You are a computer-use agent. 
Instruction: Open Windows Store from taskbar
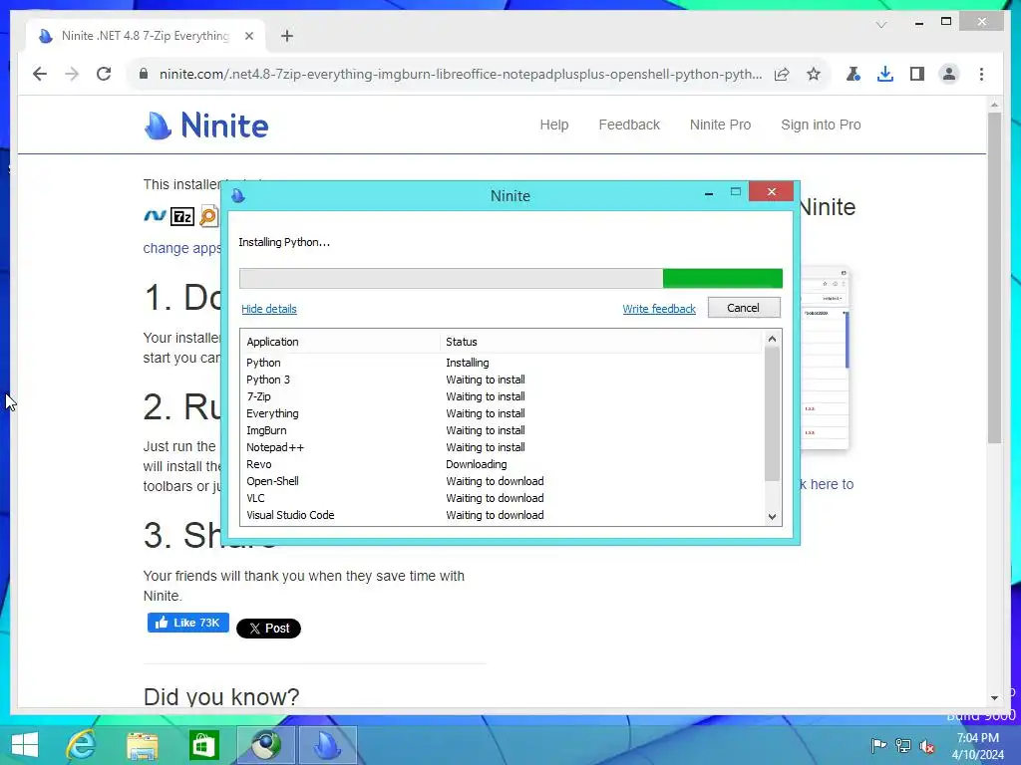(203, 745)
